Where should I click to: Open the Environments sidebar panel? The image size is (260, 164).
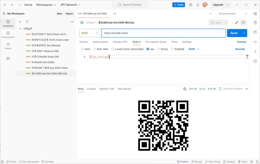coord(8,35)
